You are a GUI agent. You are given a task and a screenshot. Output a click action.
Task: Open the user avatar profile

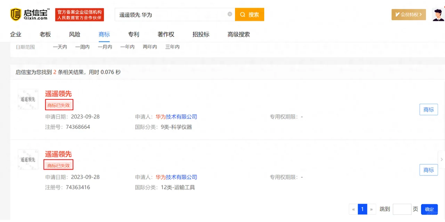438,14
